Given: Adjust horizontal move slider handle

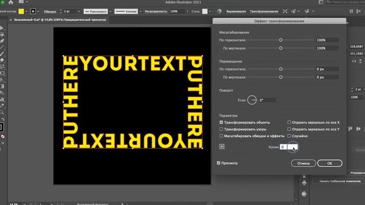Looking at the screenshot, I should 281,69.
